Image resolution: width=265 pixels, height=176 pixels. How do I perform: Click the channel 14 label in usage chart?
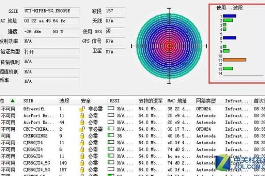point(220,73)
